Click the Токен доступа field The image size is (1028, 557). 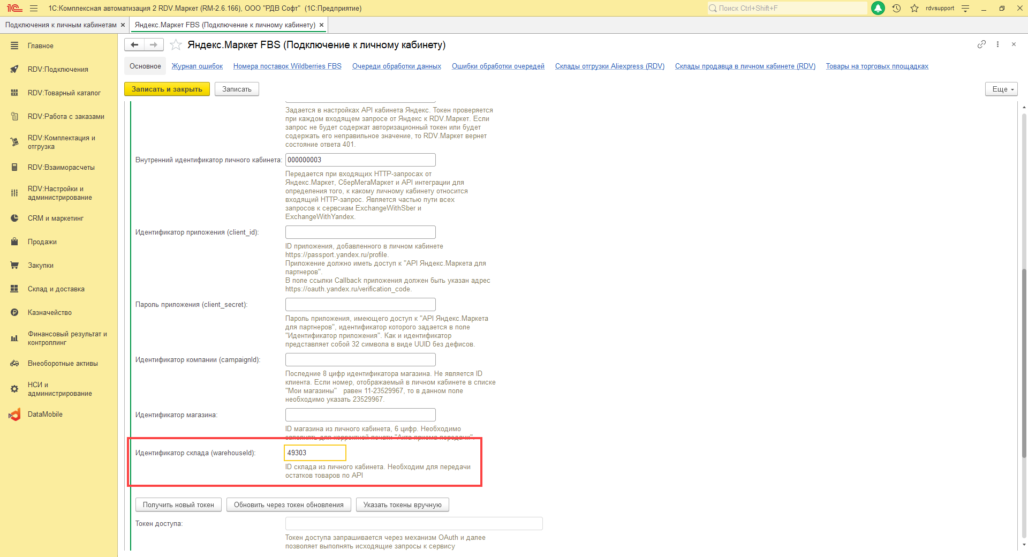[x=414, y=524]
